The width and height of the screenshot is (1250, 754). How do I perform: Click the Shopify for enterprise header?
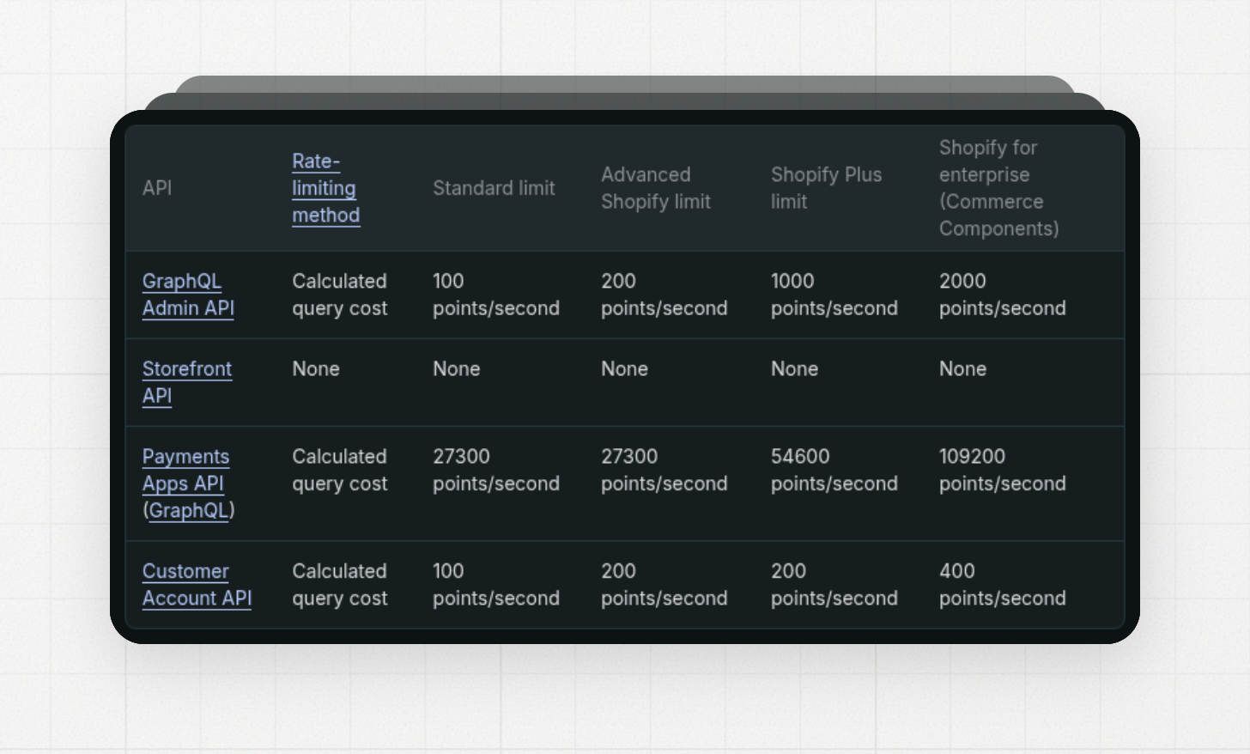998,188
